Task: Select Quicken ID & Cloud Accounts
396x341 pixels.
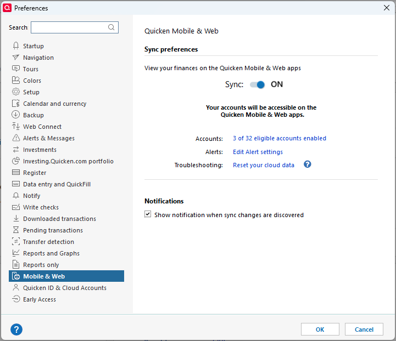Action: click(65, 288)
